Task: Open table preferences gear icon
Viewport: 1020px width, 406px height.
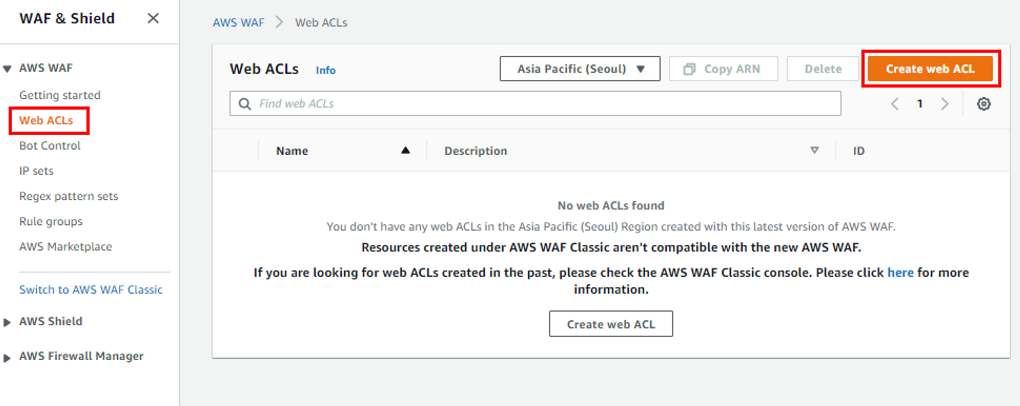Action: [x=983, y=104]
